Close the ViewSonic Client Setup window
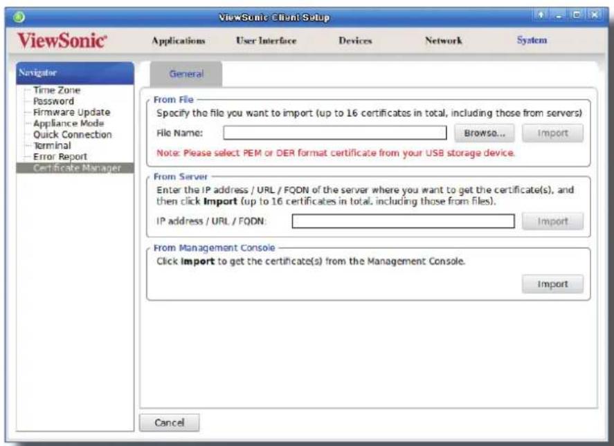Screen dimensions: 614x446 pos(595,15)
